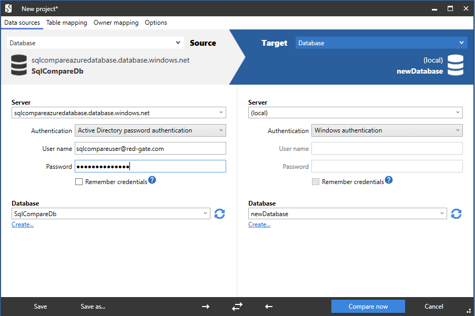Click the newDatabase cylinder icon

456,65
